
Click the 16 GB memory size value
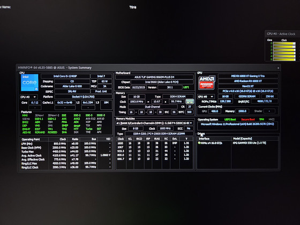click(x=137, y=96)
